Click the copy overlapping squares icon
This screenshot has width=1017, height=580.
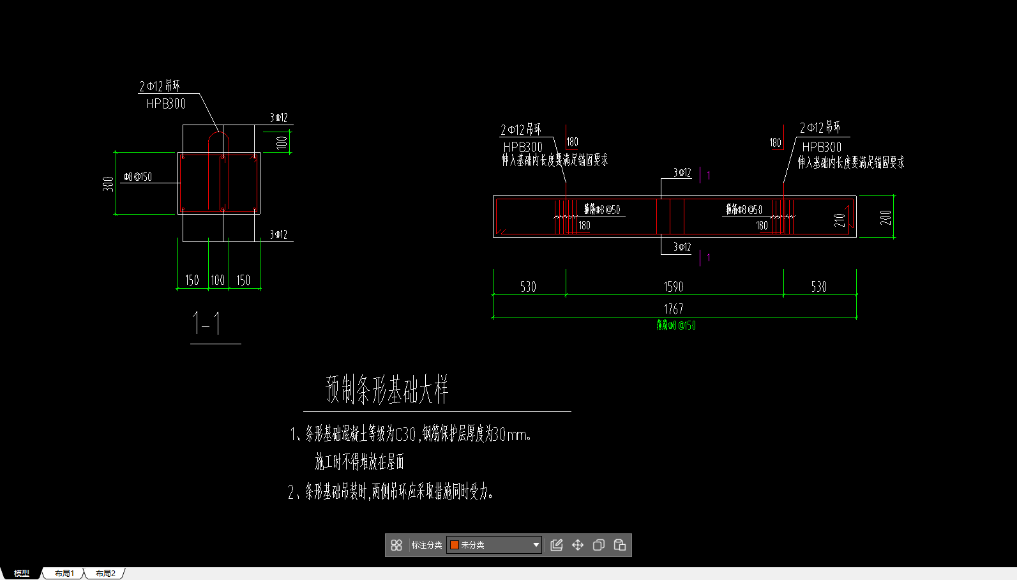coord(599,545)
